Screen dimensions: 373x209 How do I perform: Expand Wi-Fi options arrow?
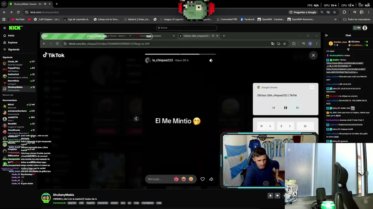pos(270,126)
